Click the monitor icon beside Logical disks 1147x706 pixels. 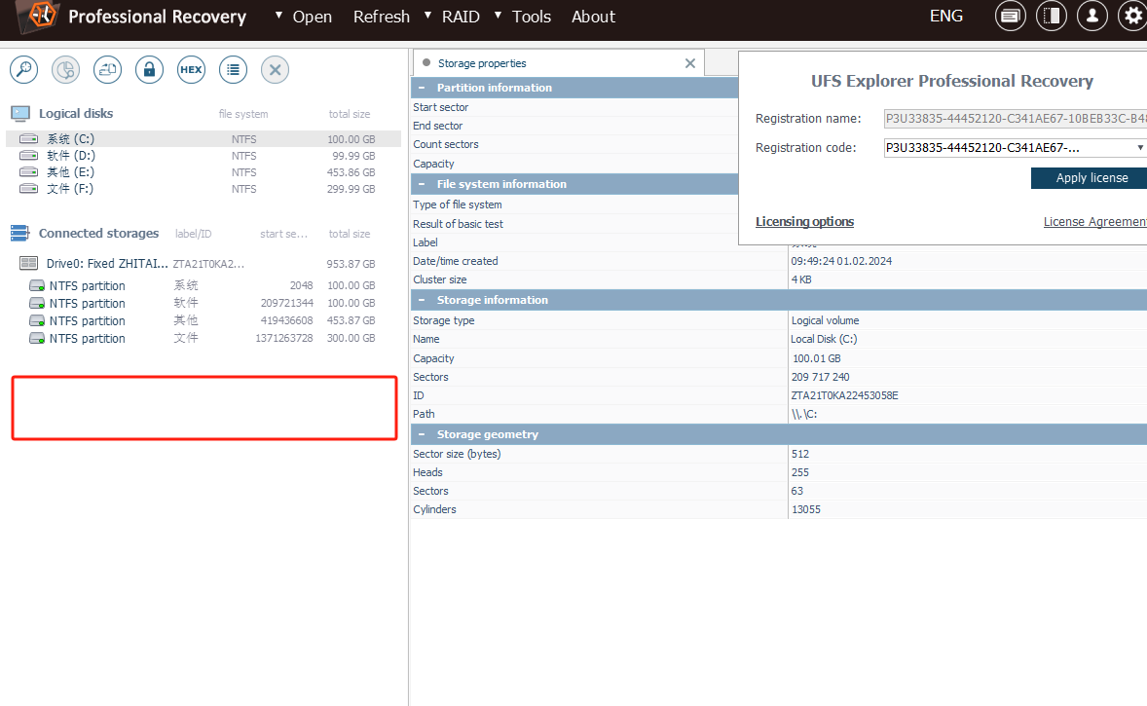coord(20,113)
